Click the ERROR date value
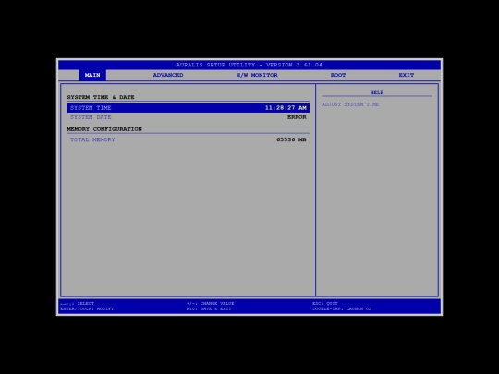Viewport: 499px width, 374px height. pyautogui.click(x=297, y=117)
